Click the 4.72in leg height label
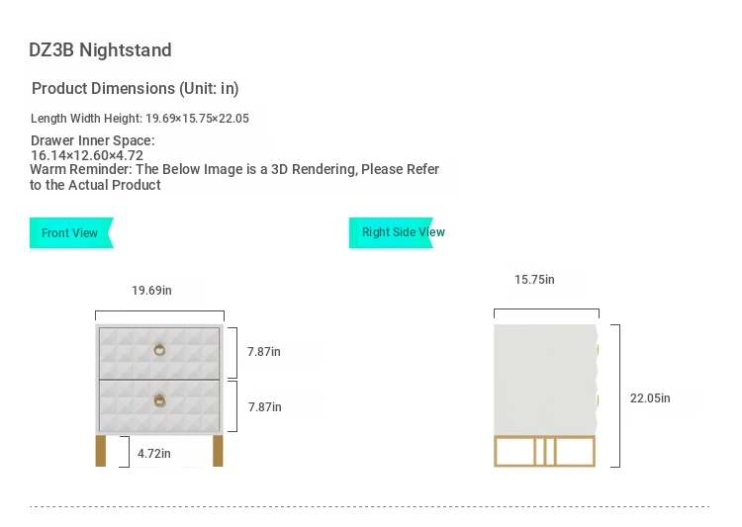 [154, 454]
